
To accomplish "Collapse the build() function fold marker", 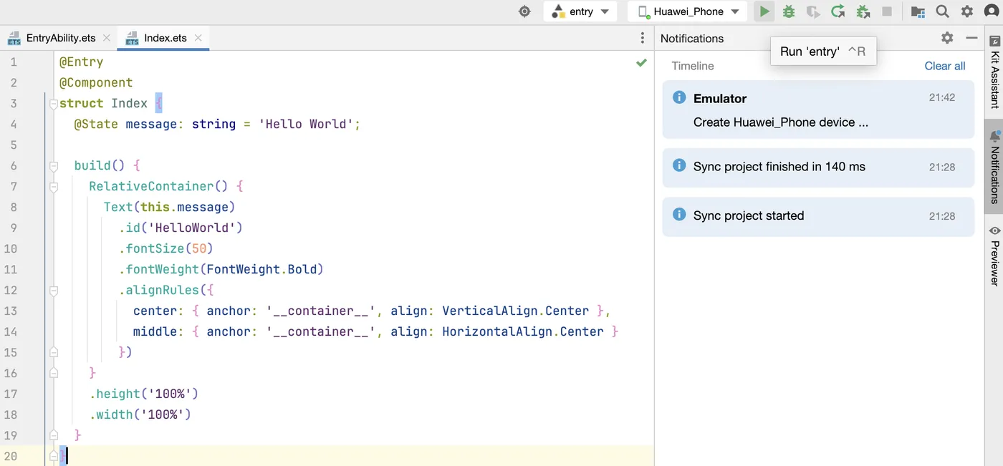I will coord(54,166).
